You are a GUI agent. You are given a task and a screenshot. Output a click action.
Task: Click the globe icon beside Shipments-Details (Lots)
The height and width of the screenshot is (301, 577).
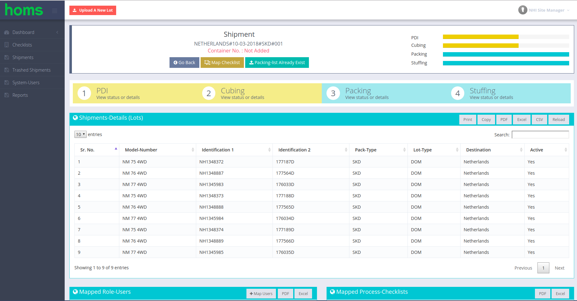tap(75, 118)
